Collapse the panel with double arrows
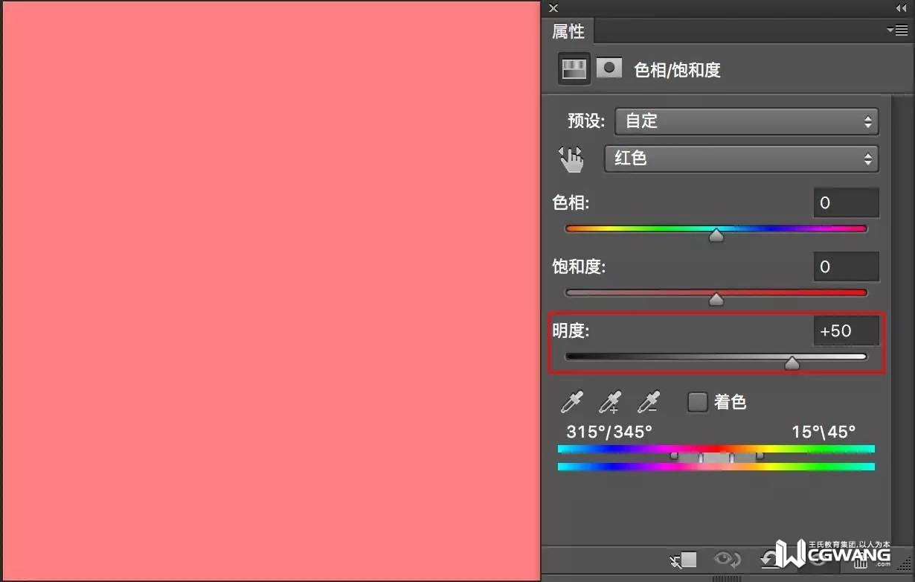The image size is (915, 582). (x=901, y=7)
